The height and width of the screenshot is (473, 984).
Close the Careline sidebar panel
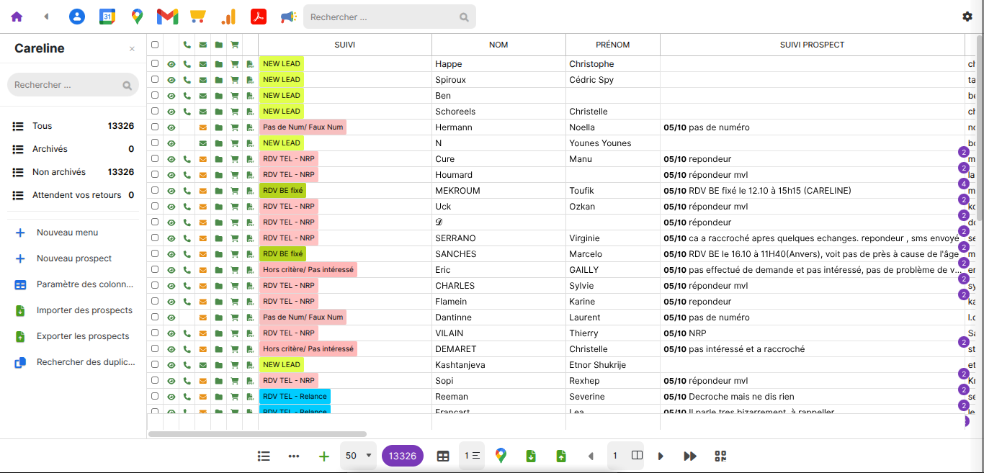pos(132,49)
